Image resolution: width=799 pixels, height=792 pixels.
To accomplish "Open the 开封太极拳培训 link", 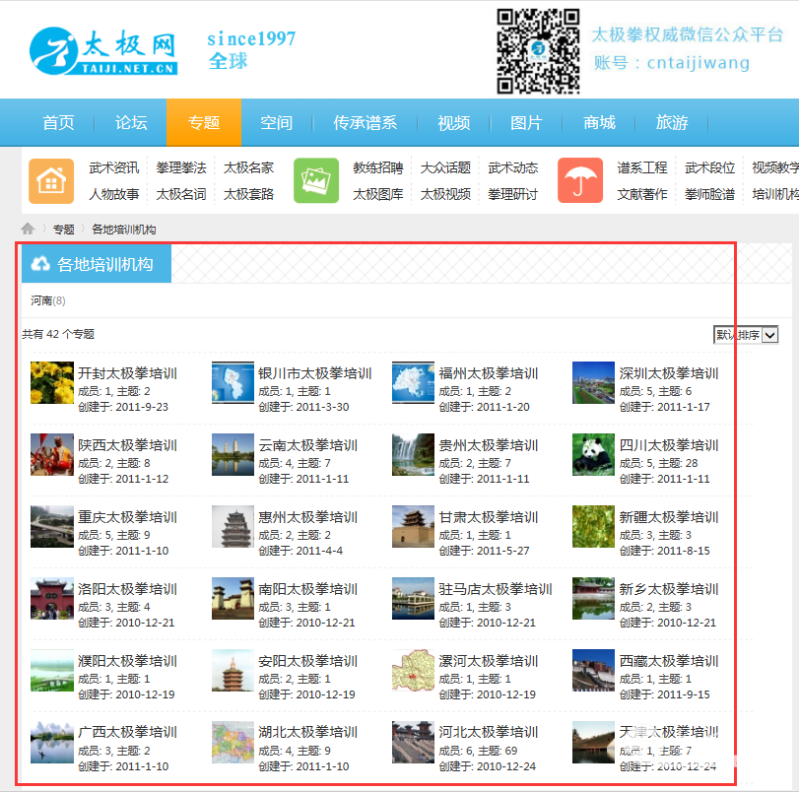I will point(127,373).
